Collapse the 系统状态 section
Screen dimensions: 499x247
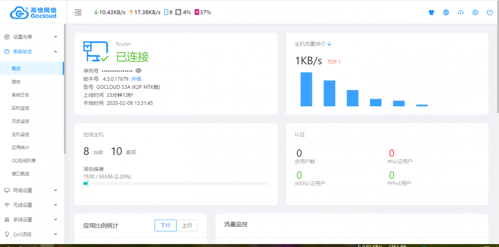coord(32,52)
